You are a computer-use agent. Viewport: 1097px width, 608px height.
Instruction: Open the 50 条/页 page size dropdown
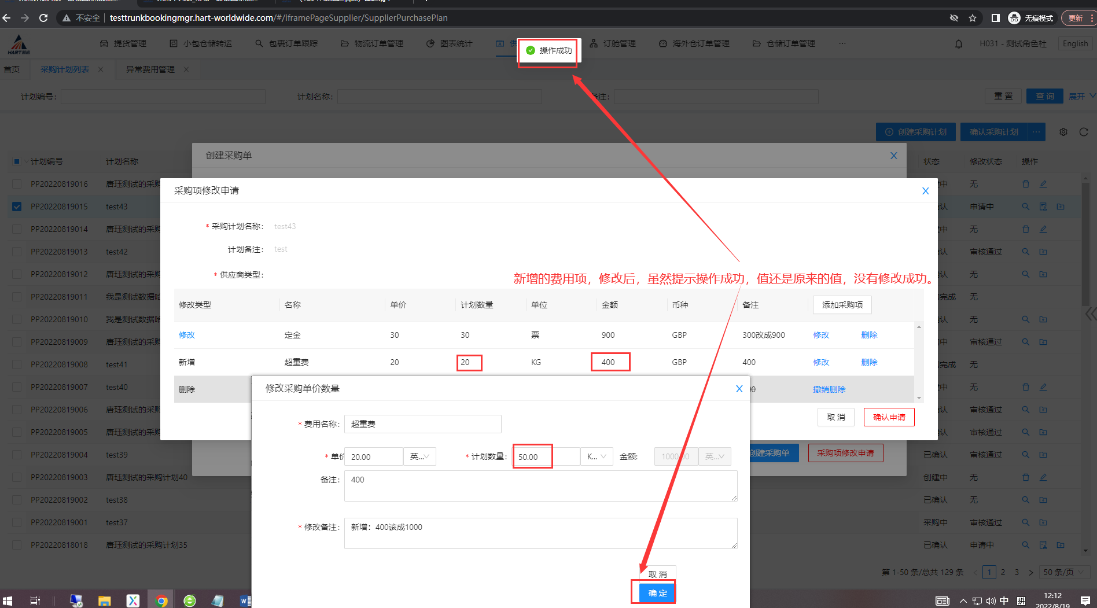click(x=1063, y=572)
